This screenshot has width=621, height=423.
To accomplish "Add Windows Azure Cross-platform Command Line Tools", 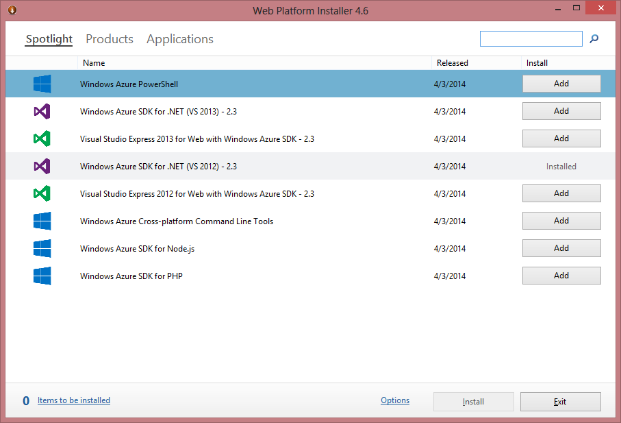I will pyautogui.click(x=561, y=221).
